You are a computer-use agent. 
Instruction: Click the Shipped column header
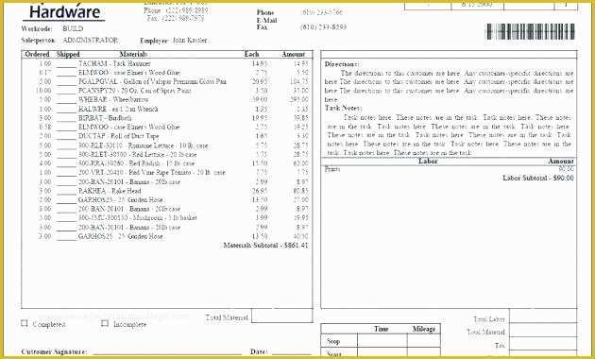68,54
